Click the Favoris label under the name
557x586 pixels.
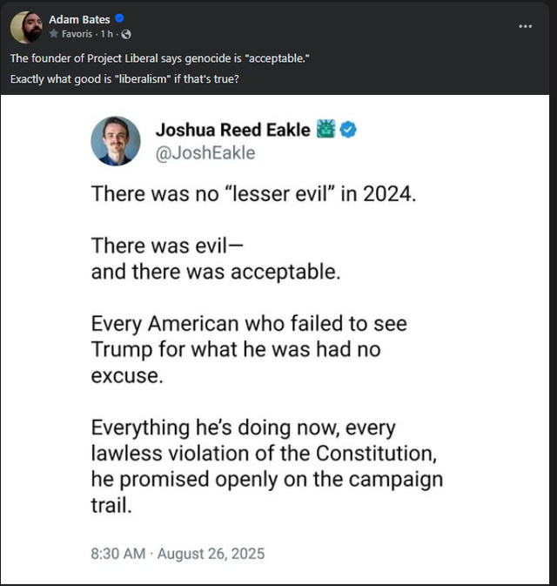point(77,34)
